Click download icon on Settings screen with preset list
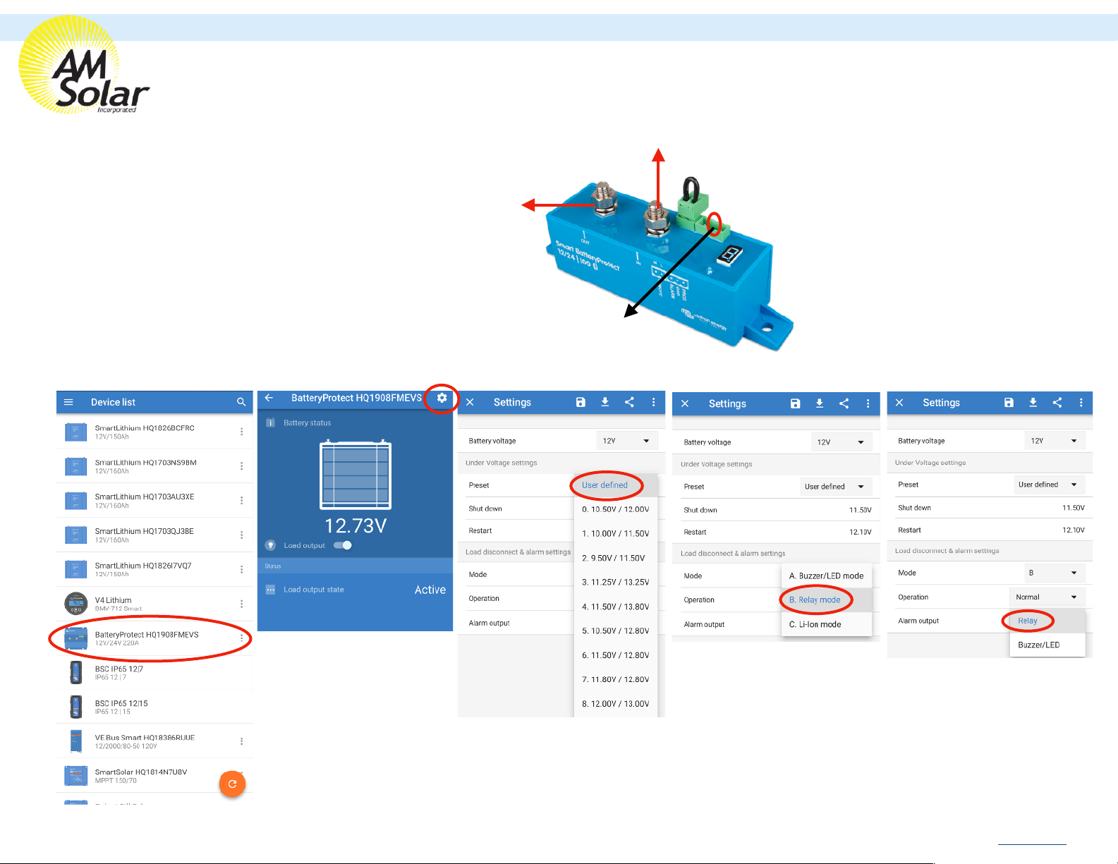Image resolution: width=1118 pixels, height=864 pixels. pos(604,402)
